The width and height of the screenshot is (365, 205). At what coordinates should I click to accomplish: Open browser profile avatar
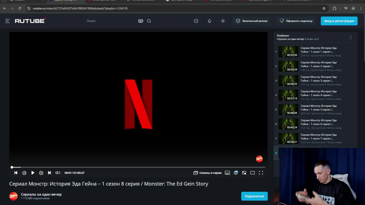[x=353, y=8]
